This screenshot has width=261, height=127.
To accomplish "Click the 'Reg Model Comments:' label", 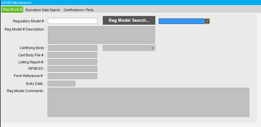I will 25,91.
